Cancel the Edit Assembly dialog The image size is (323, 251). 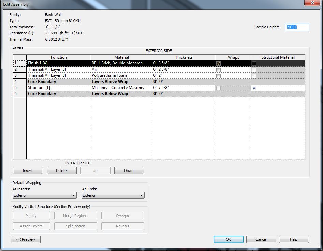pyautogui.click(x=261, y=239)
